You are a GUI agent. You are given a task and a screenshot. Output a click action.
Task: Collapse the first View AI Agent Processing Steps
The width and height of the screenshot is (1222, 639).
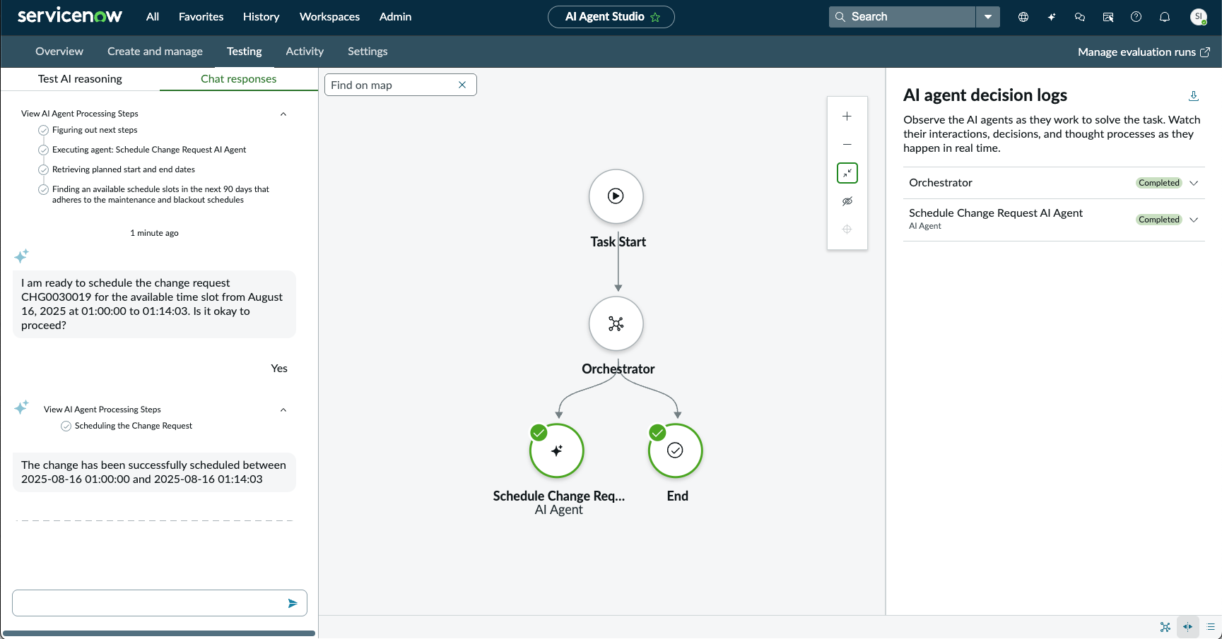(x=283, y=114)
